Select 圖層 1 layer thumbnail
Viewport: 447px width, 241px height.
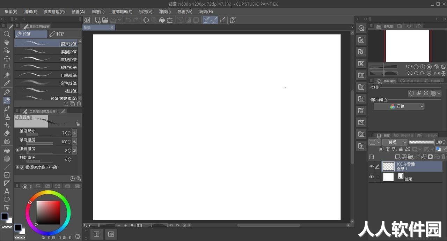pyautogui.click(x=388, y=166)
